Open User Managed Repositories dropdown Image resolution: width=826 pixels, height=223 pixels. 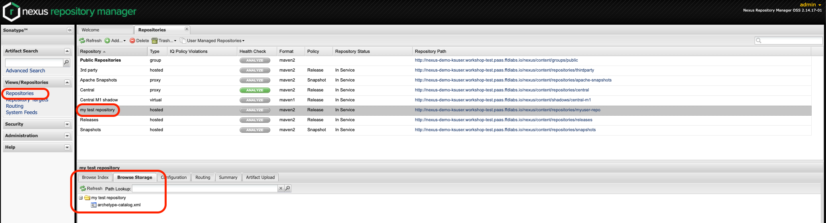pos(212,41)
